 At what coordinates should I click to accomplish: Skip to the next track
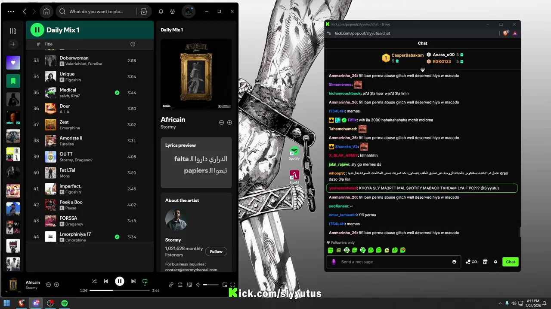click(x=133, y=282)
